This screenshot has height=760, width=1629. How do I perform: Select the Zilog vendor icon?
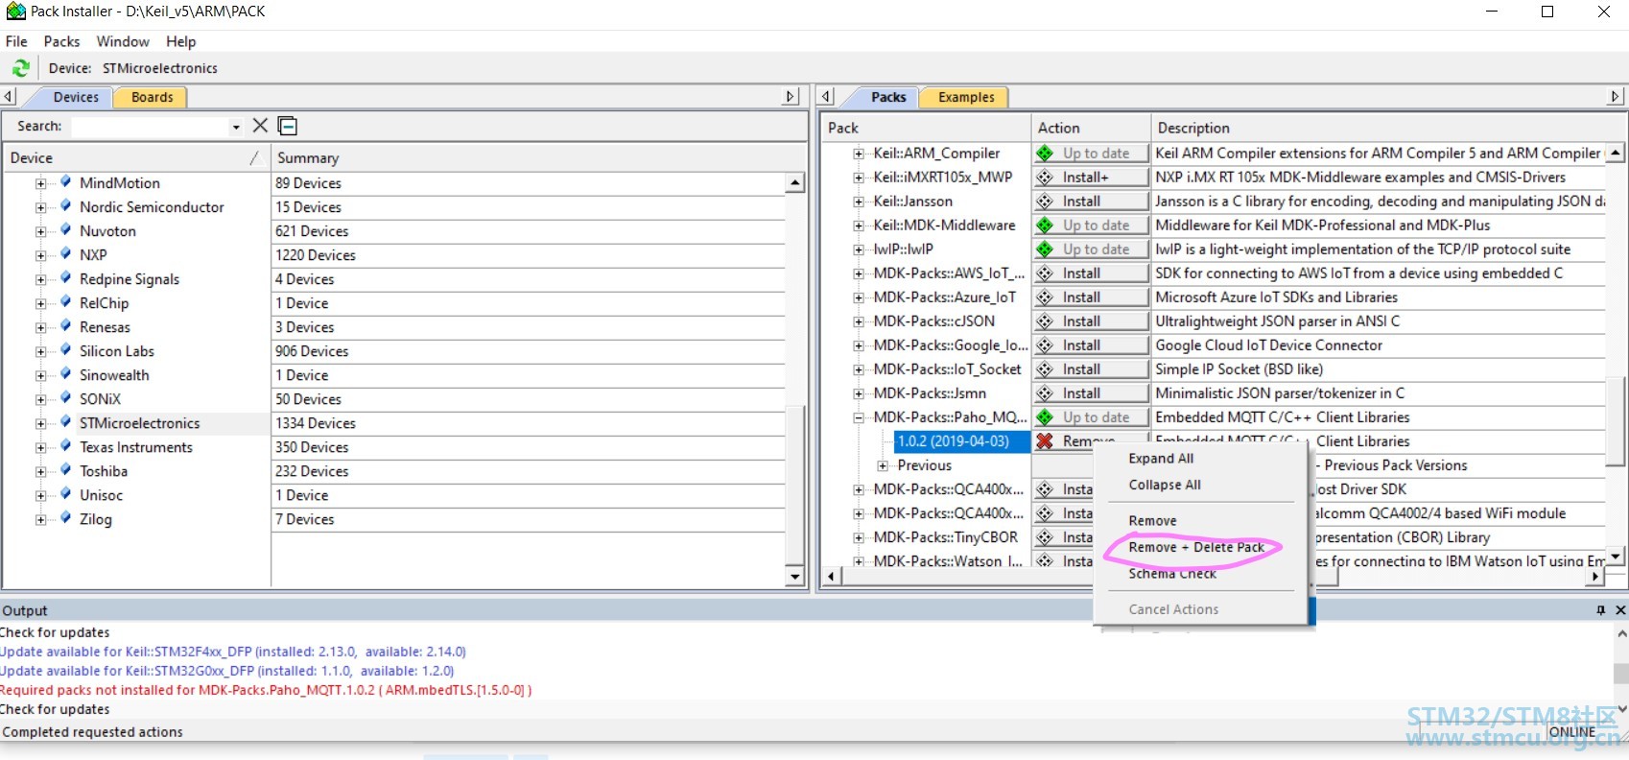(x=65, y=518)
